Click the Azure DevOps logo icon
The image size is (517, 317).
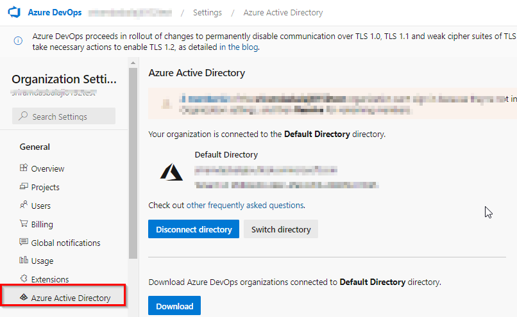point(14,12)
